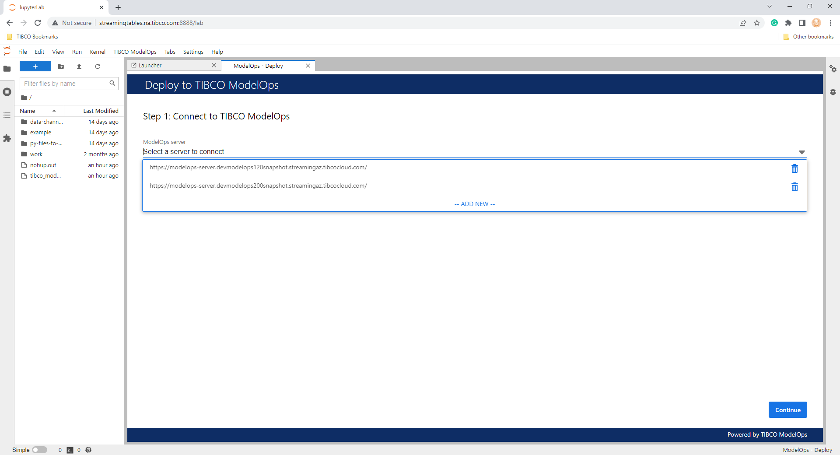Open the Debugger right sidebar icon
The width and height of the screenshot is (840, 455).
coord(833,92)
